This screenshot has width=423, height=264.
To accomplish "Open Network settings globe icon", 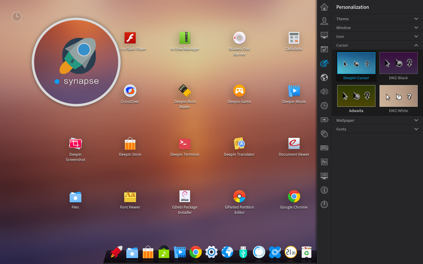I will tap(324, 77).
